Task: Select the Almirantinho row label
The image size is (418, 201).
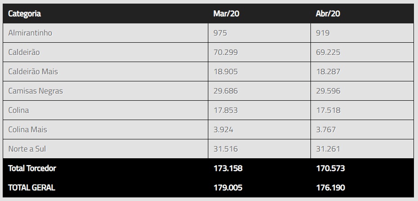Action: pyautogui.click(x=30, y=33)
